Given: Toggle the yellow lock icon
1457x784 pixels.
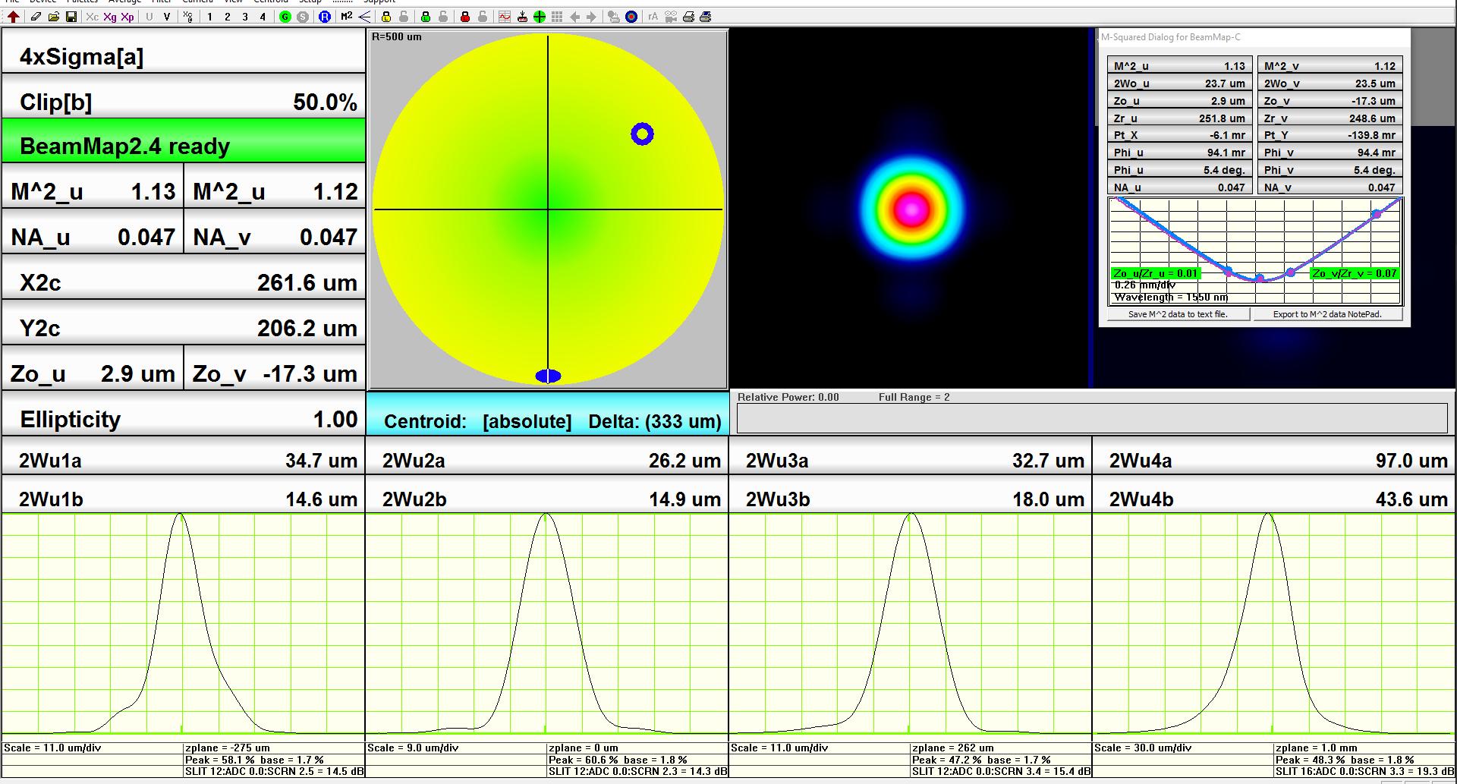Looking at the screenshot, I should pos(386,17).
